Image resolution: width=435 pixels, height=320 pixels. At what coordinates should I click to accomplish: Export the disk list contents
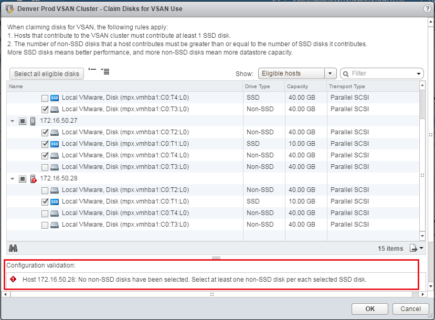(x=412, y=248)
